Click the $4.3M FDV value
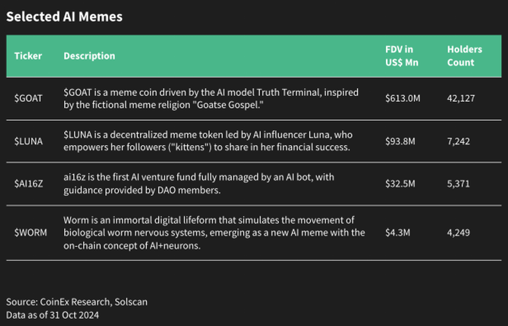508x326 pixels. 397,233
